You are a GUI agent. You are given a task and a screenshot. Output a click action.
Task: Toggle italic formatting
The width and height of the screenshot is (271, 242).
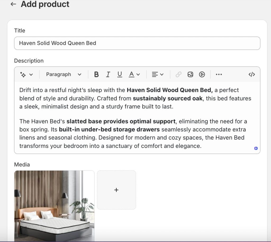tap(108, 75)
